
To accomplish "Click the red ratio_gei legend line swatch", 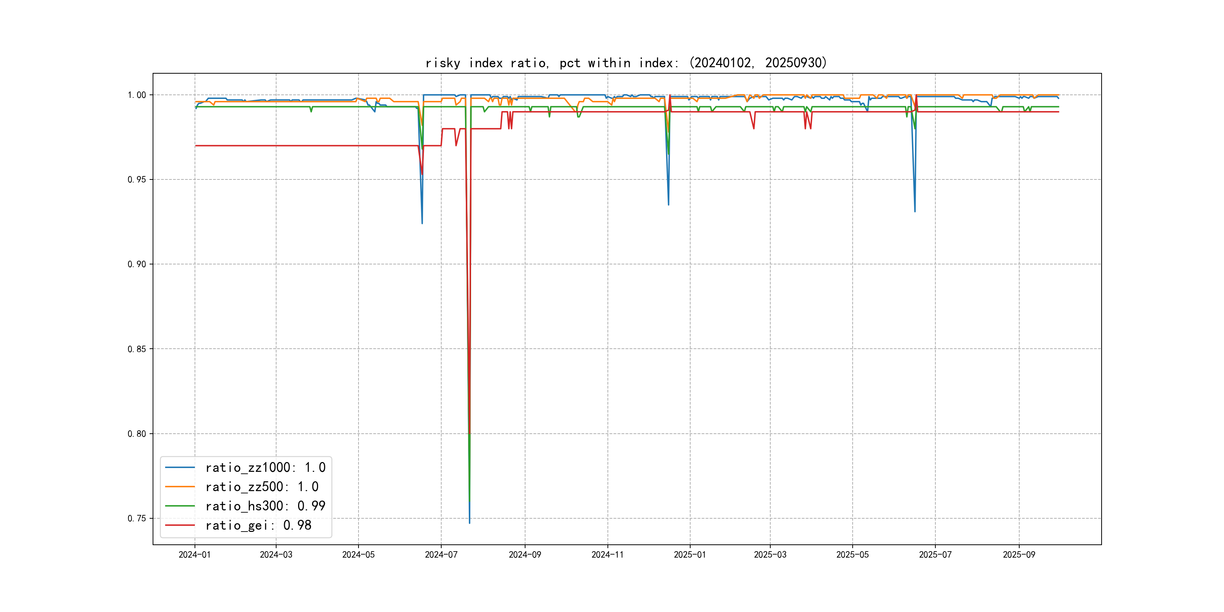I will click(x=179, y=525).
